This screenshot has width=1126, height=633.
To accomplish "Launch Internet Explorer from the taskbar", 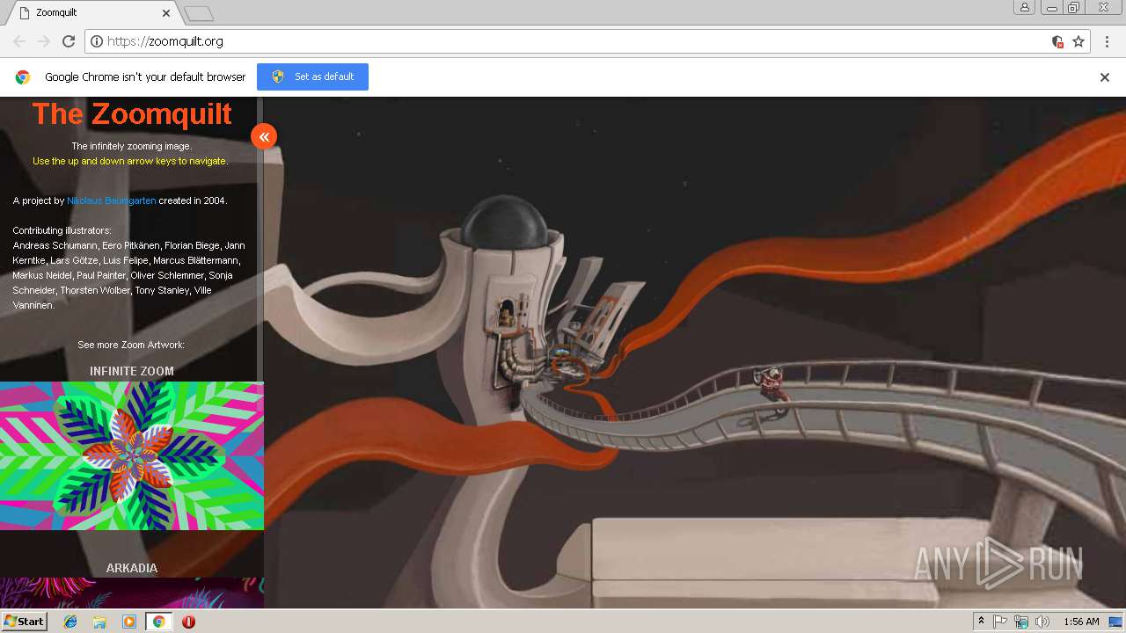I will 70,622.
